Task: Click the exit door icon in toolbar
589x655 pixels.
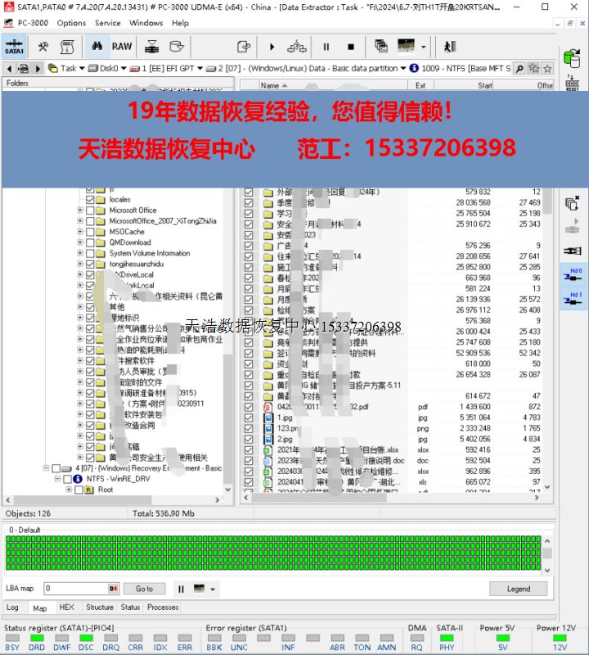Action: point(449,47)
